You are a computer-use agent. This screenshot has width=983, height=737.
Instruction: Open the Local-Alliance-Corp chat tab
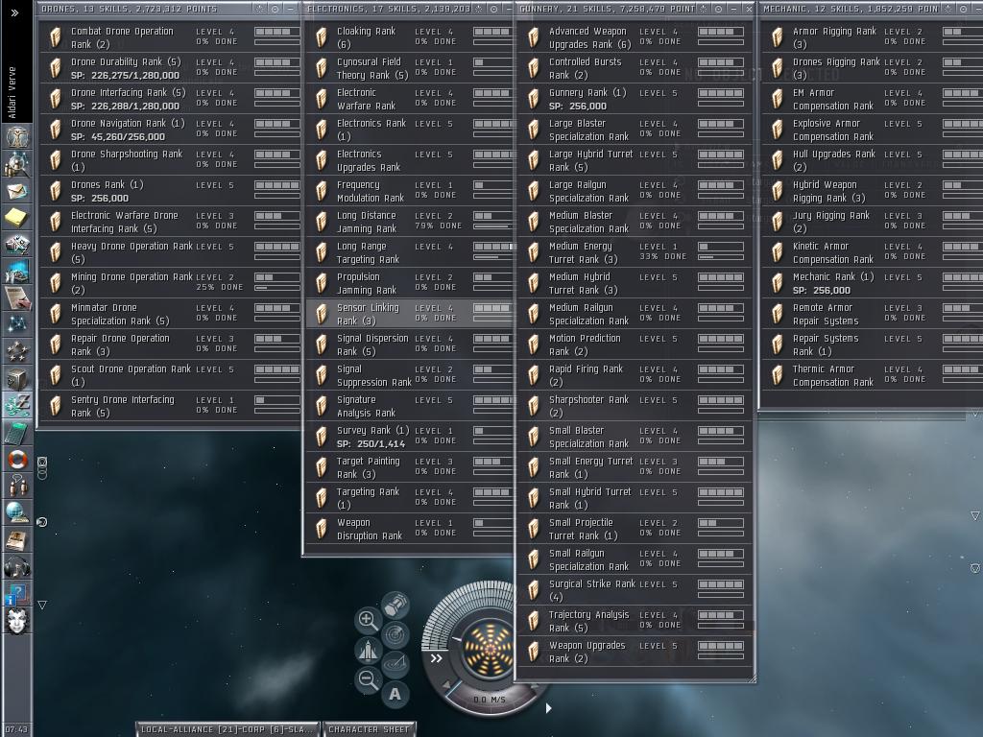point(228,729)
